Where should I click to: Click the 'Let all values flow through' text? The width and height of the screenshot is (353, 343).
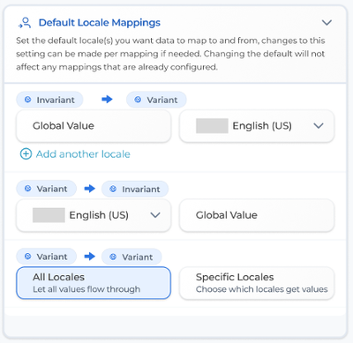click(86, 289)
